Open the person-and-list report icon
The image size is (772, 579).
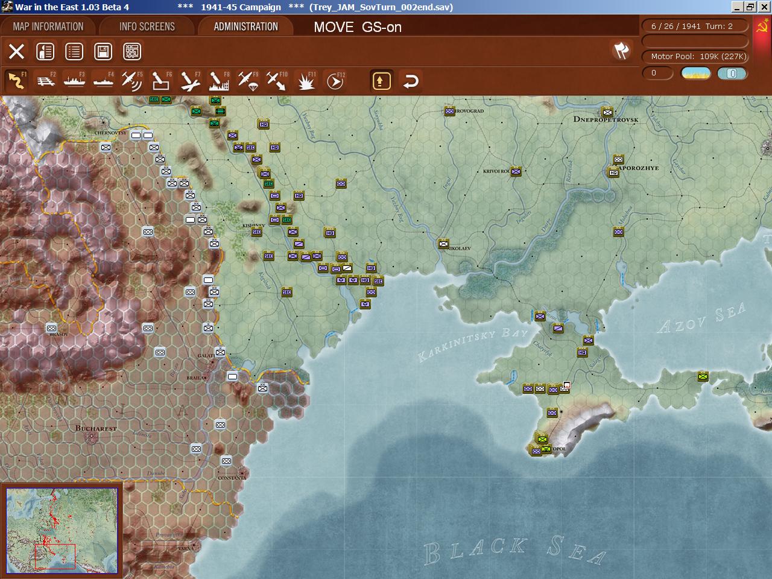(45, 51)
